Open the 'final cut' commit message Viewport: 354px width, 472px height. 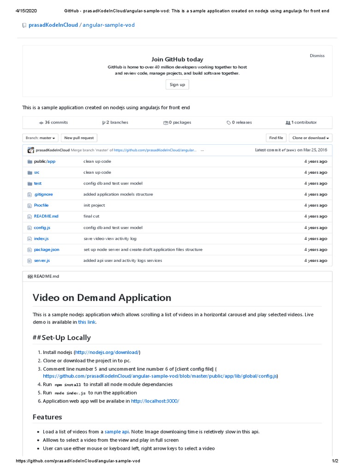point(91,216)
